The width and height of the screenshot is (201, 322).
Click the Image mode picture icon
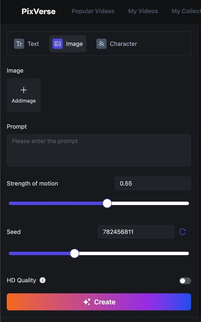point(58,44)
